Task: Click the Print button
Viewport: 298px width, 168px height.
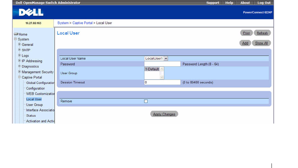Action: click(246, 33)
